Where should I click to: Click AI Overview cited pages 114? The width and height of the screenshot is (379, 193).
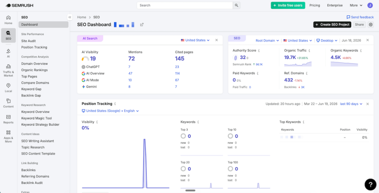(177, 73)
